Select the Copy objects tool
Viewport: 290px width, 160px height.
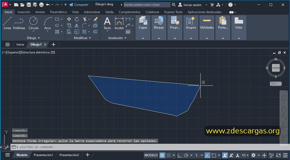point(69,25)
